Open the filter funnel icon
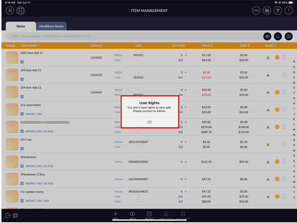The image size is (297, 223). click(278, 10)
